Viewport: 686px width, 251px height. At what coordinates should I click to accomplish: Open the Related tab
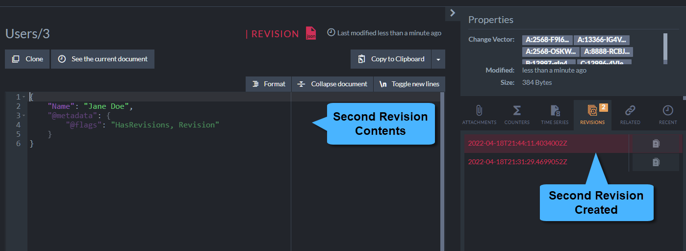(630, 114)
